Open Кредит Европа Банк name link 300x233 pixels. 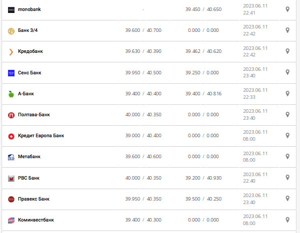coord(41,136)
